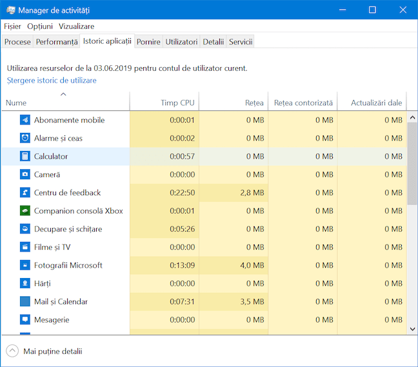Click the Cameră app icon
418x367 pixels.
pyautogui.click(x=25, y=174)
